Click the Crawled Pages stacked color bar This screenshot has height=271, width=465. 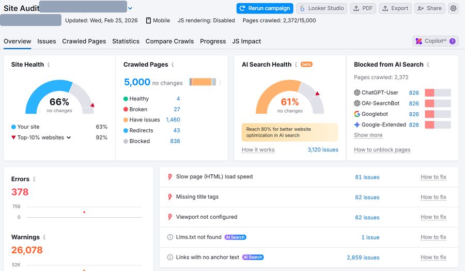pos(203,82)
